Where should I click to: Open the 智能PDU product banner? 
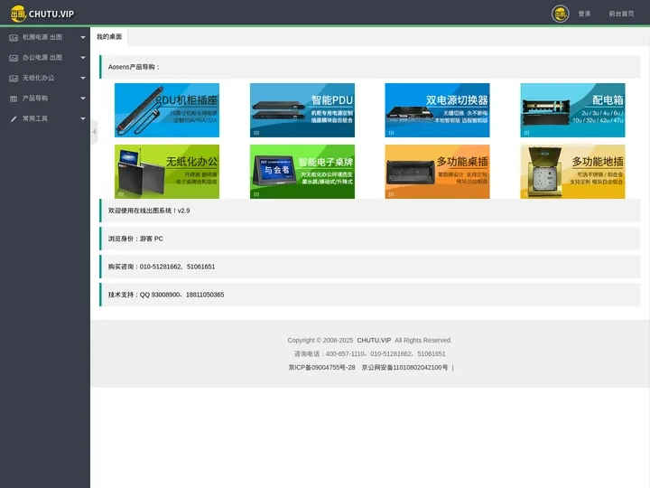point(302,110)
